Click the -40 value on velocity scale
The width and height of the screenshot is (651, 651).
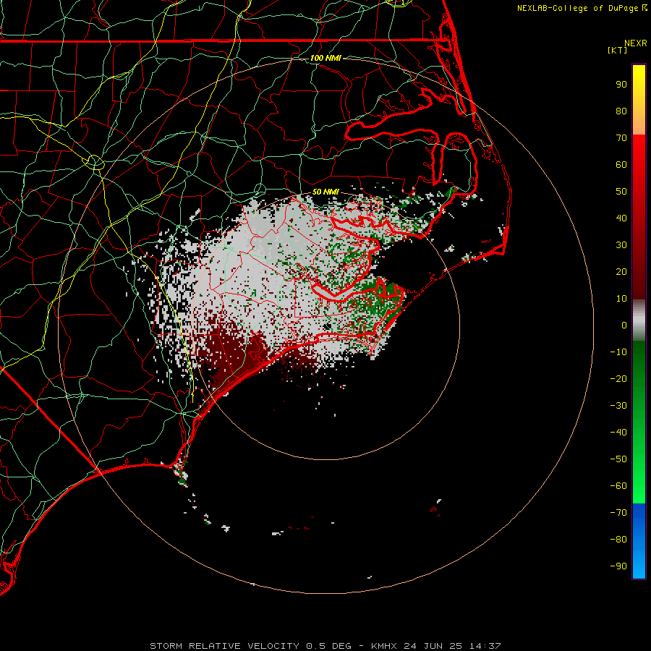click(x=618, y=433)
